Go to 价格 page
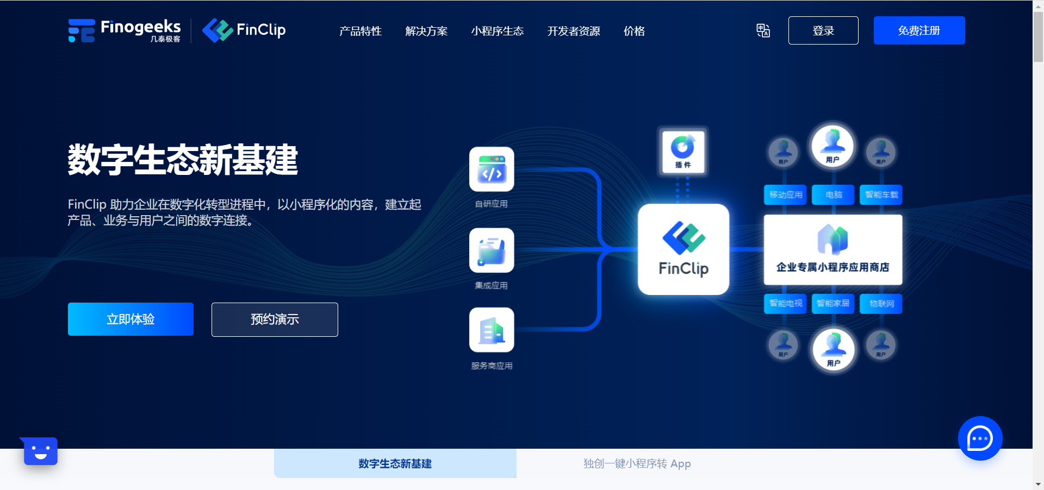1044x490 pixels. point(634,31)
